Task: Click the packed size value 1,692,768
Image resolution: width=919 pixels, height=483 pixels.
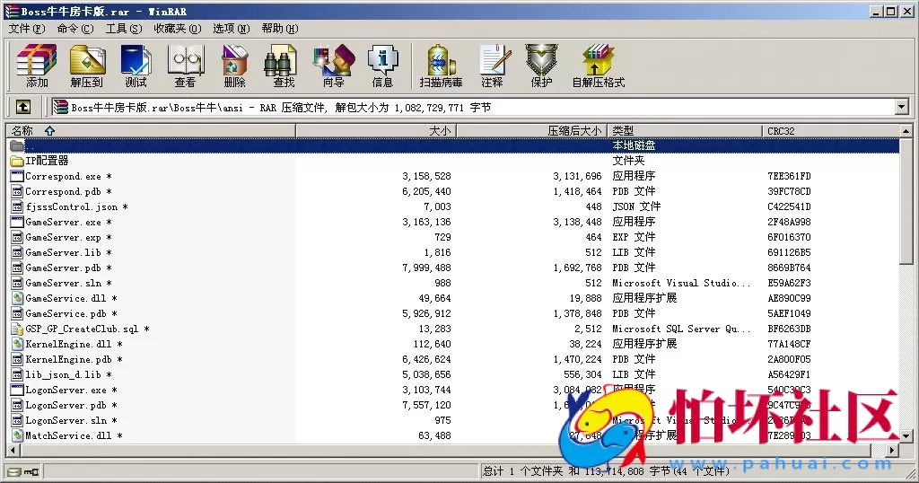Action: pos(577,268)
